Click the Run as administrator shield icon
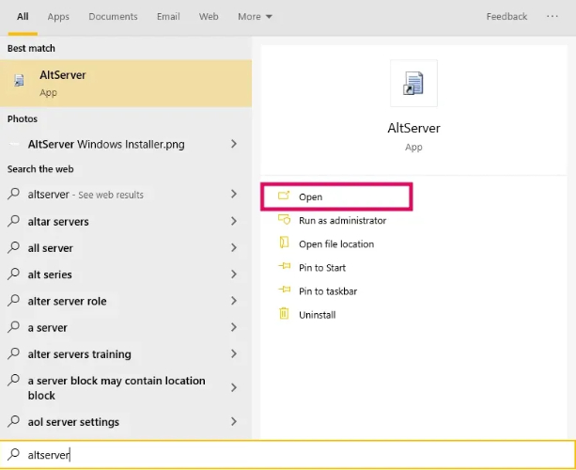Screen dimensions: 576x470 click(284, 220)
